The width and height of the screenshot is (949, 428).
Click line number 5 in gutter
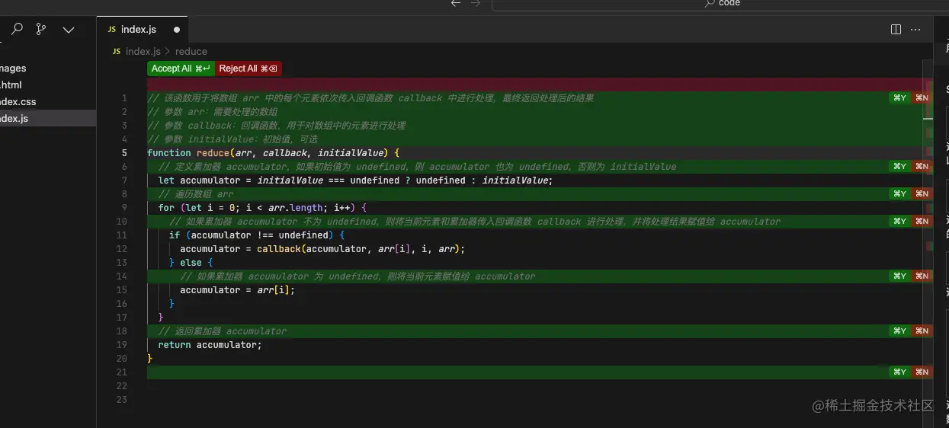pyautogui.click(x=124, y=152)
